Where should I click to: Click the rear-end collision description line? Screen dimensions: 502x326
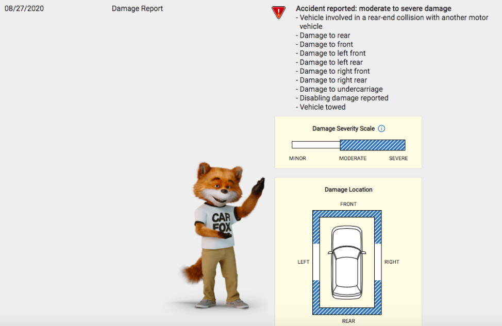pyautogui.click(x=392, y=22)
